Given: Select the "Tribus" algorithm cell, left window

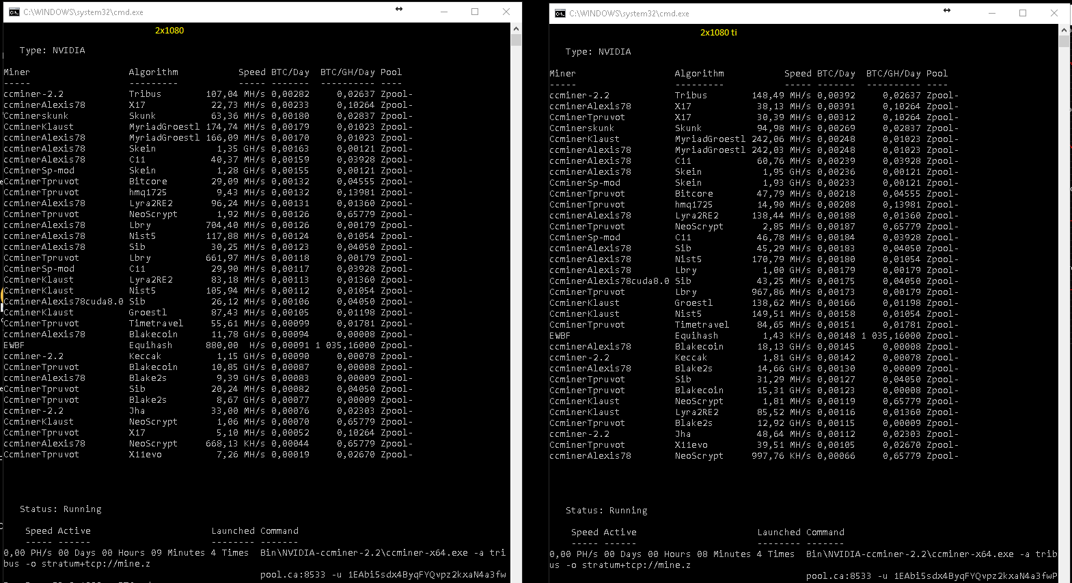Looking at the screenshot, I should coord(146,94).
